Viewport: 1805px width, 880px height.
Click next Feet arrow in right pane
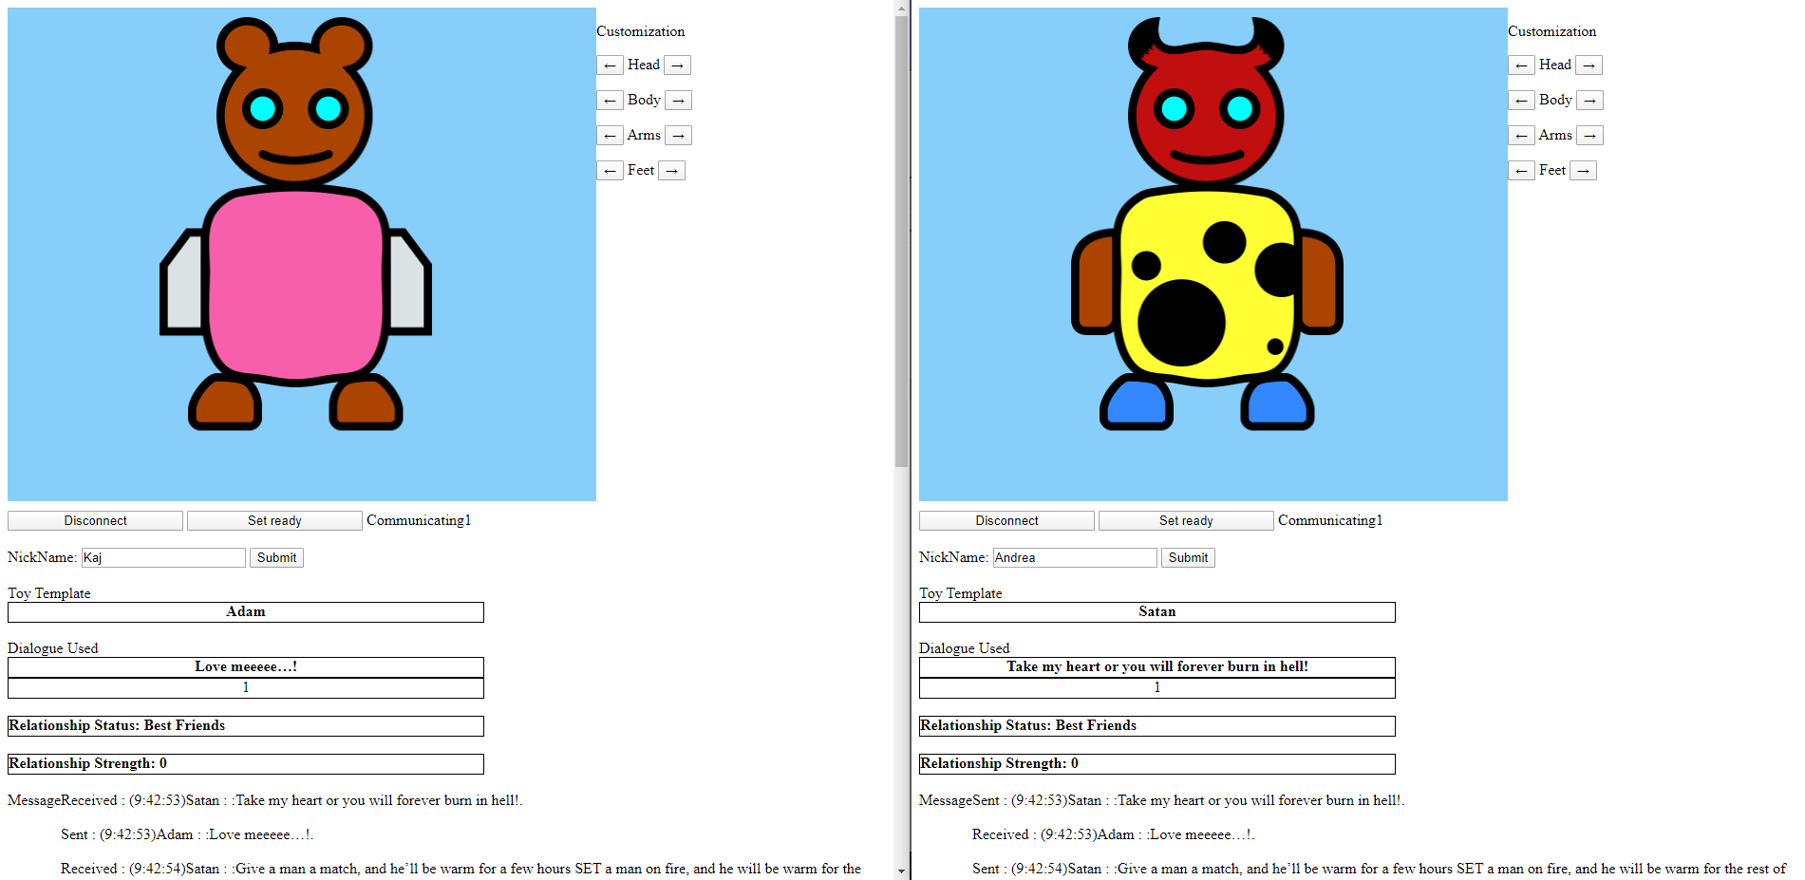point(1583,171)
